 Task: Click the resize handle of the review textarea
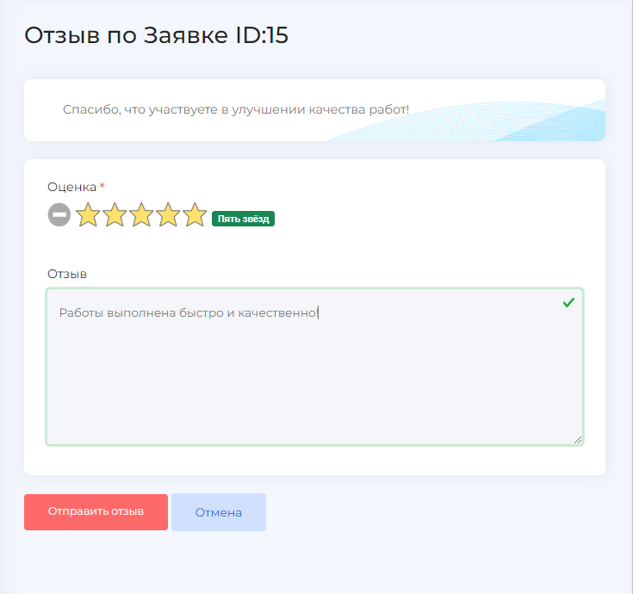[x=578, y=439]
